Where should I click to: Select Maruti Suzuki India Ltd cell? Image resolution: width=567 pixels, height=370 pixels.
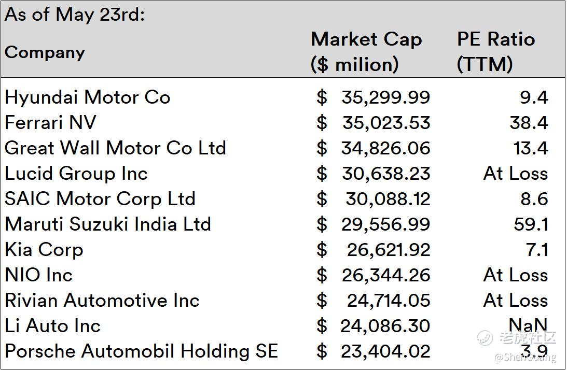(x=108, y=224)
